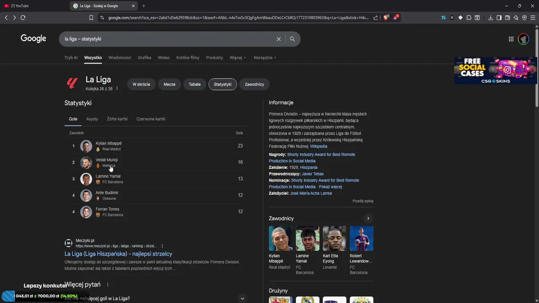Open Brave VPN shield icon

coord(524,18)
